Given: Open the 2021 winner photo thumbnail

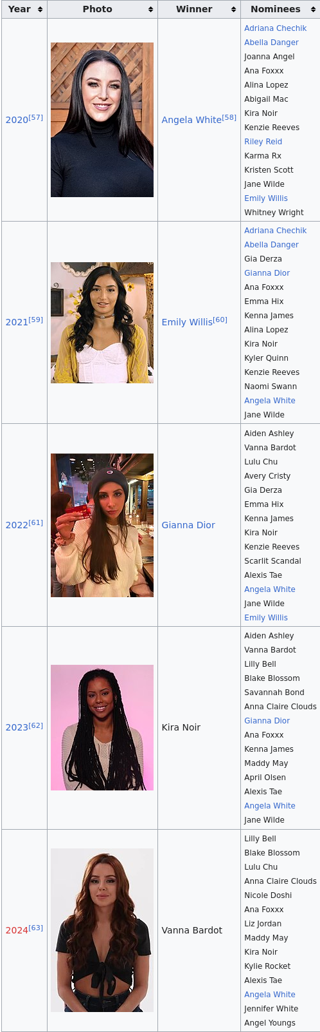Looking at the screenshot, I should (102, 323).
